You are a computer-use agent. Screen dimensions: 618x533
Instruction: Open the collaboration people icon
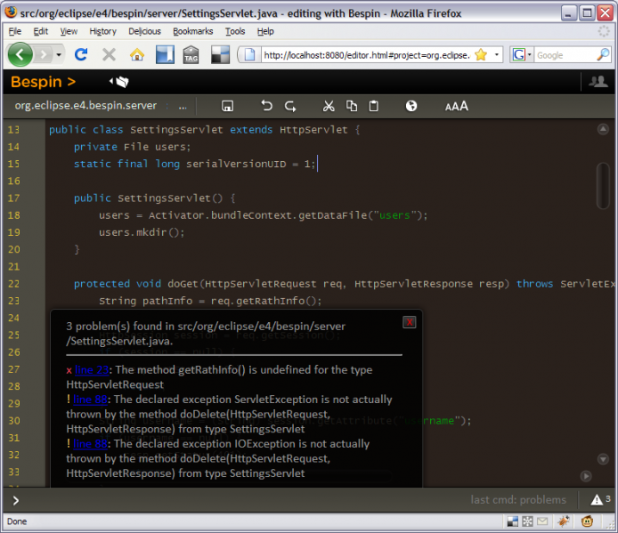tap(598, 82)
